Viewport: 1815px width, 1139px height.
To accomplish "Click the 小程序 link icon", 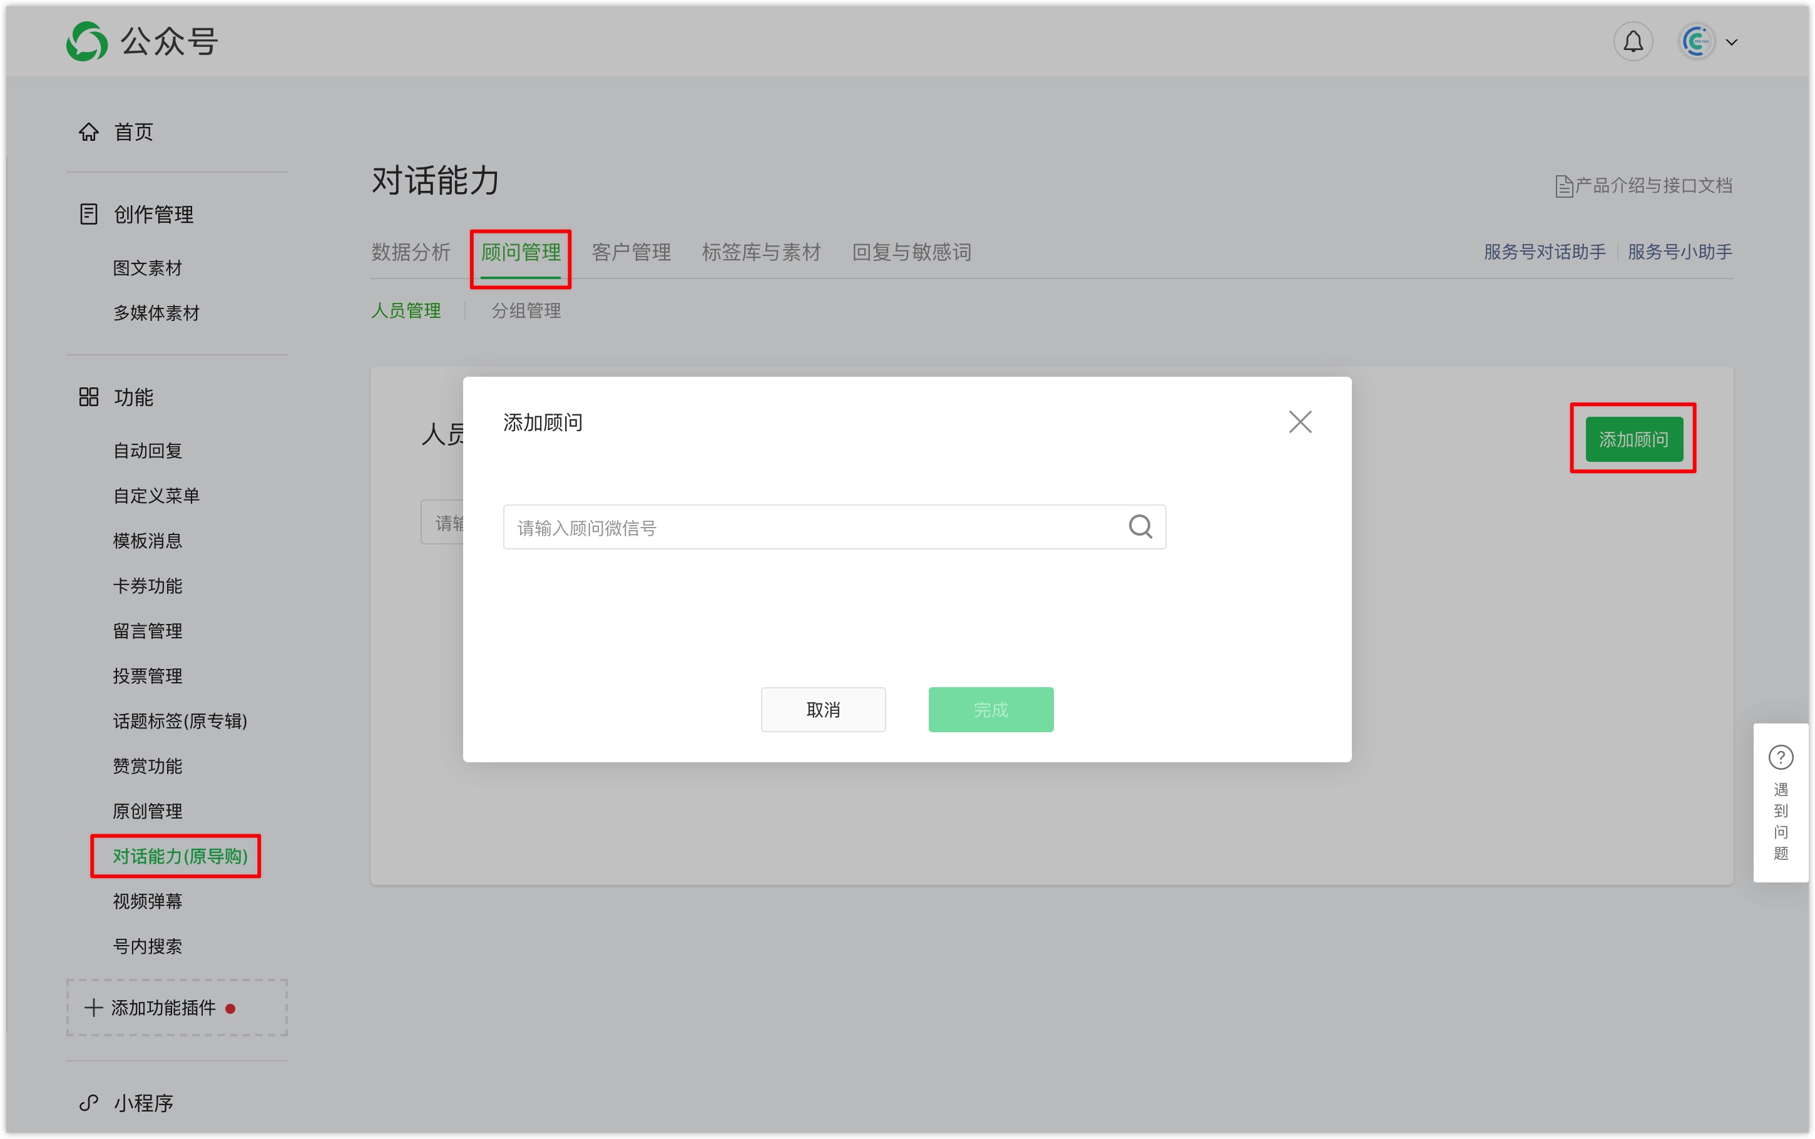I will (x=89, y=1102).
